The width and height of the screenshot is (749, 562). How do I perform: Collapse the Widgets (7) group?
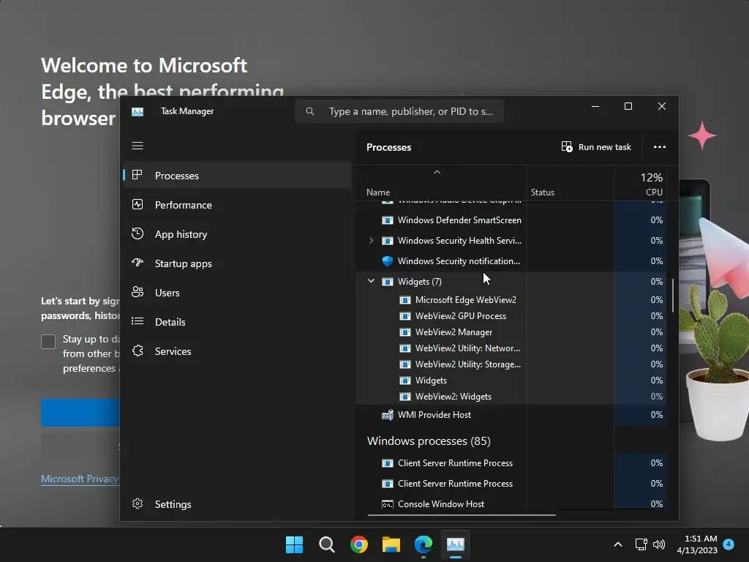(371, 281)
